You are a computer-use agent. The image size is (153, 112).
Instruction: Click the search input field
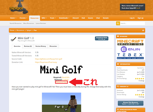(x=133, y=23)
